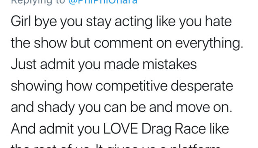Click the words 'Just admit' in tweet

[x=43, y=64]
